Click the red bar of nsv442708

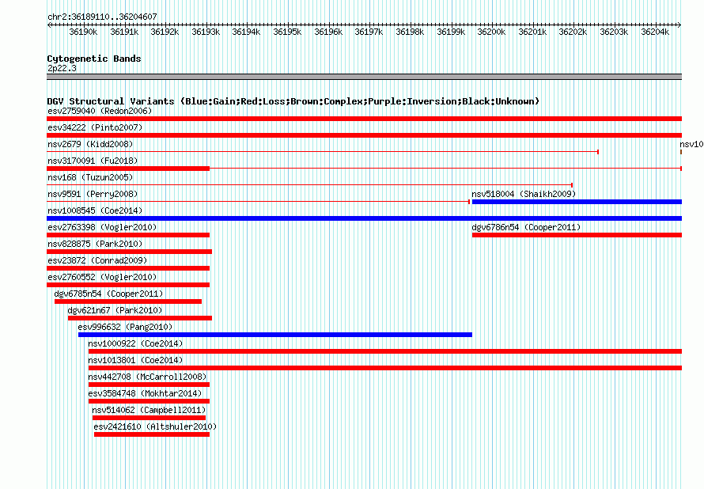click(149, 385)
